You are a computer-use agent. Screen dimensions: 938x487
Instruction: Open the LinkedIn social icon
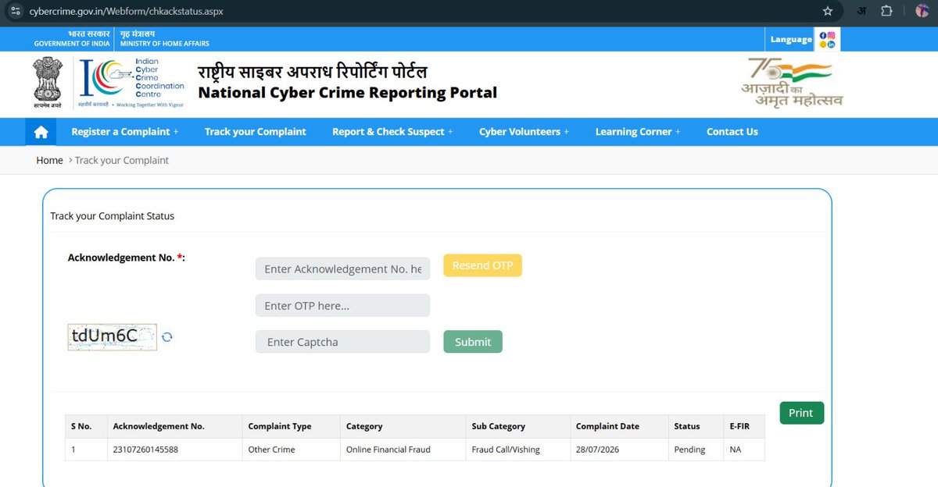click(831, 44)
